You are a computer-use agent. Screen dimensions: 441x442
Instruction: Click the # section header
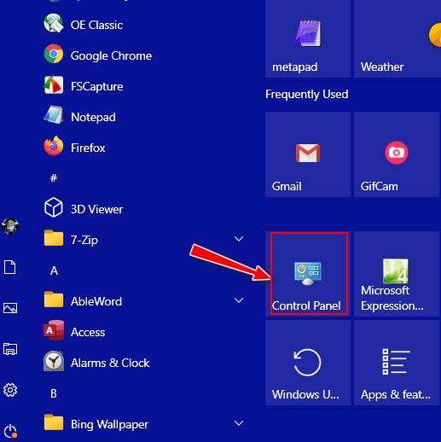click(54, 178)
